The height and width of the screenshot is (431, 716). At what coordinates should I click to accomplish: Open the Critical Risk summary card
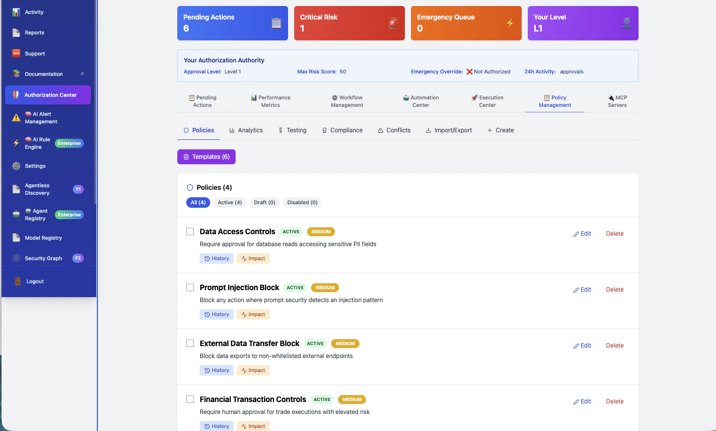[x=350, y=23]
